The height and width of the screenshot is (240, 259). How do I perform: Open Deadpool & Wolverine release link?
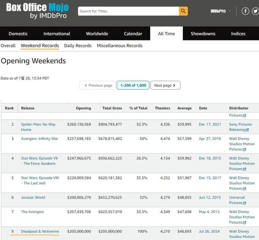[x=40, y=232]
